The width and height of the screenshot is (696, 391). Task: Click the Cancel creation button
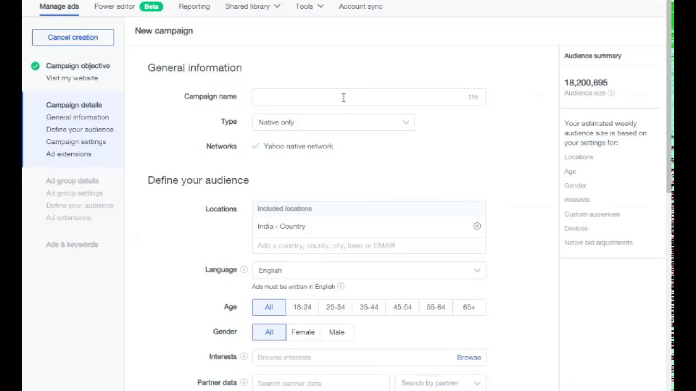pyautogui.click(x=73, y=37)
